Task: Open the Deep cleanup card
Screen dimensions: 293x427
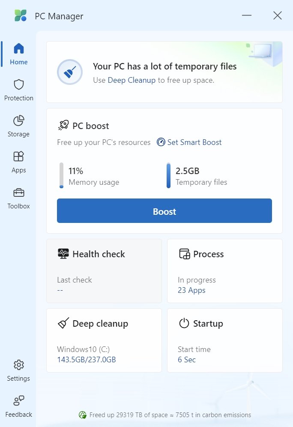Action: pos(104,340)
